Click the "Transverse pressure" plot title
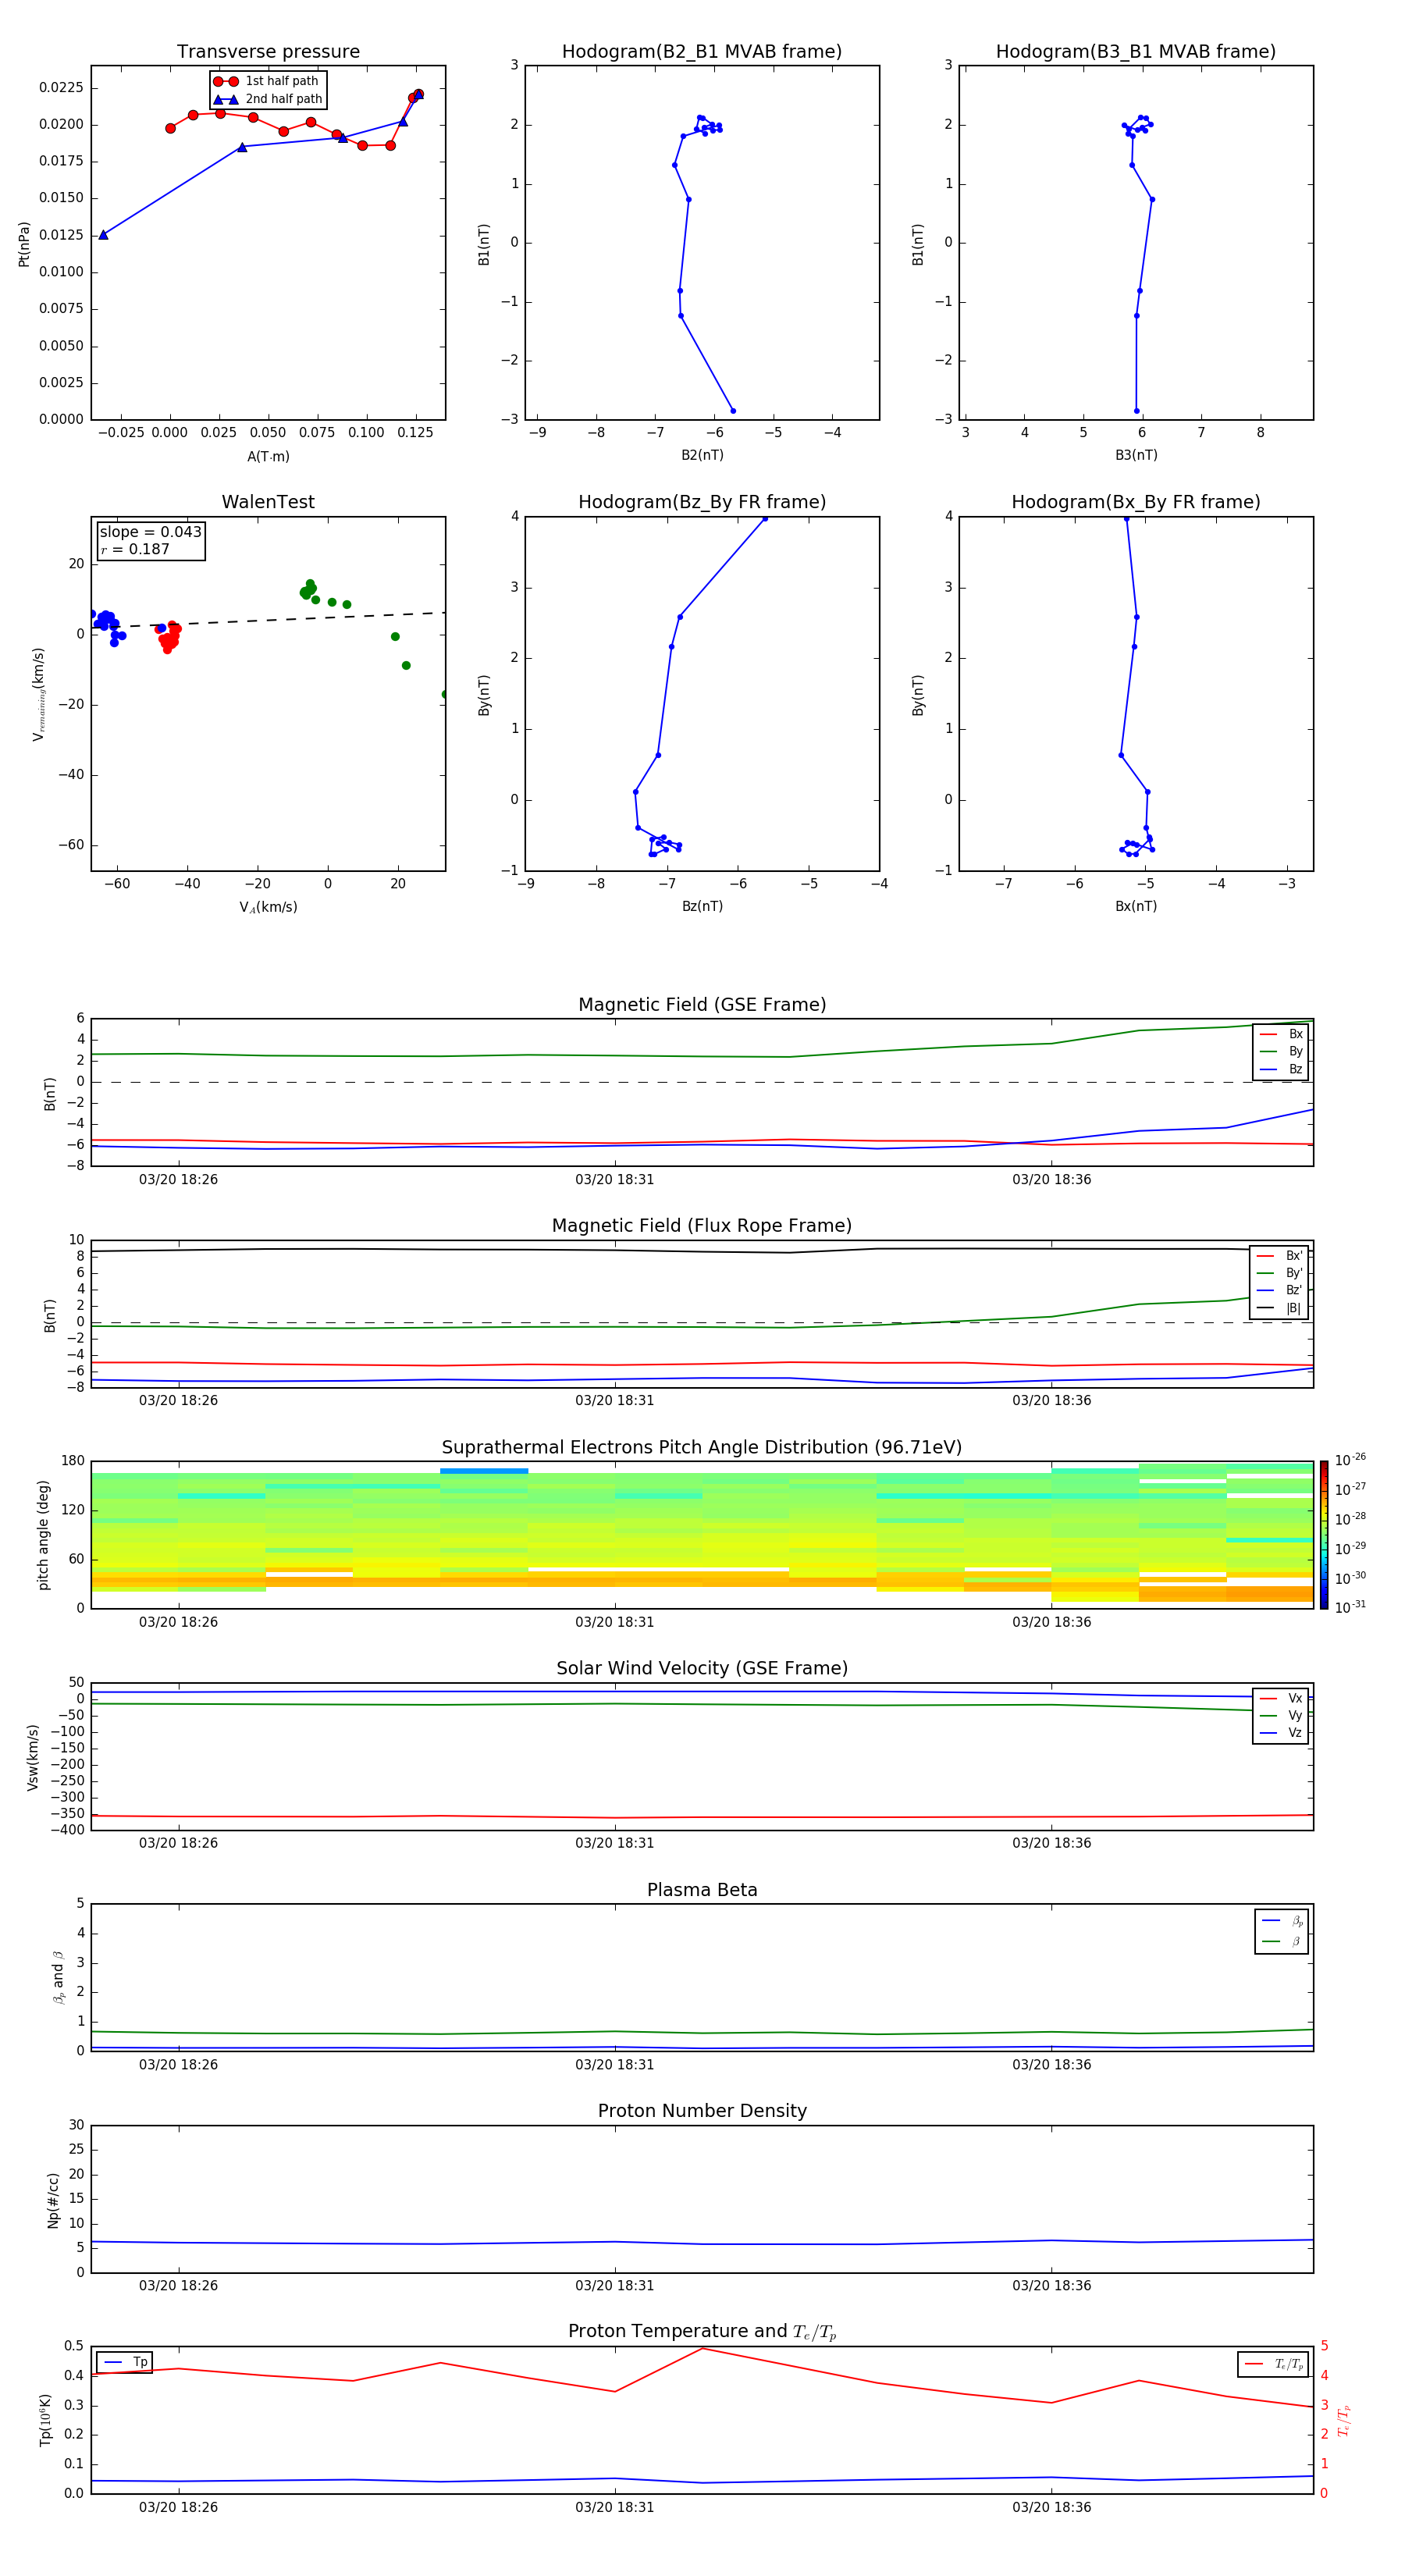 (x=268, y=52)
